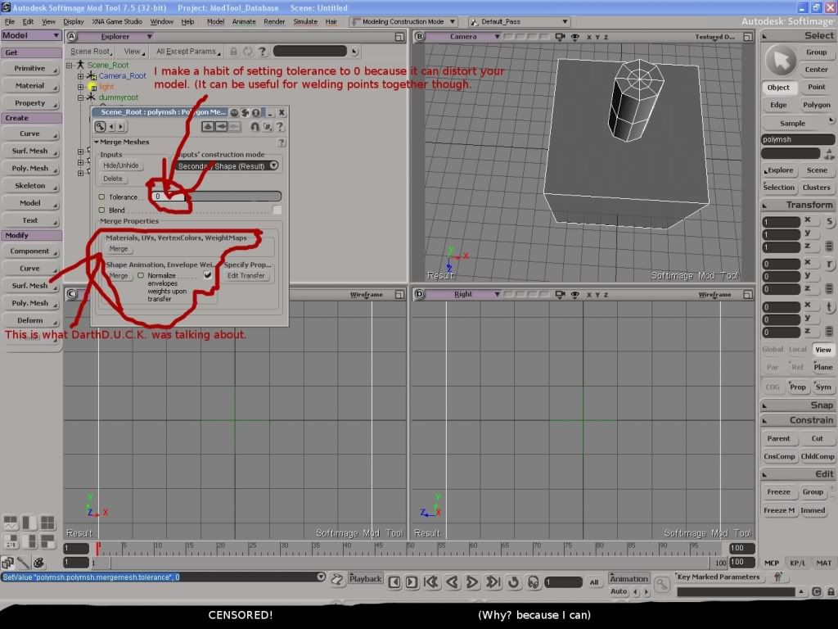The width and height of the screenshot is (838, 629).
Task: Click the Camera viewport camera icon
Action: click(560, 37)
